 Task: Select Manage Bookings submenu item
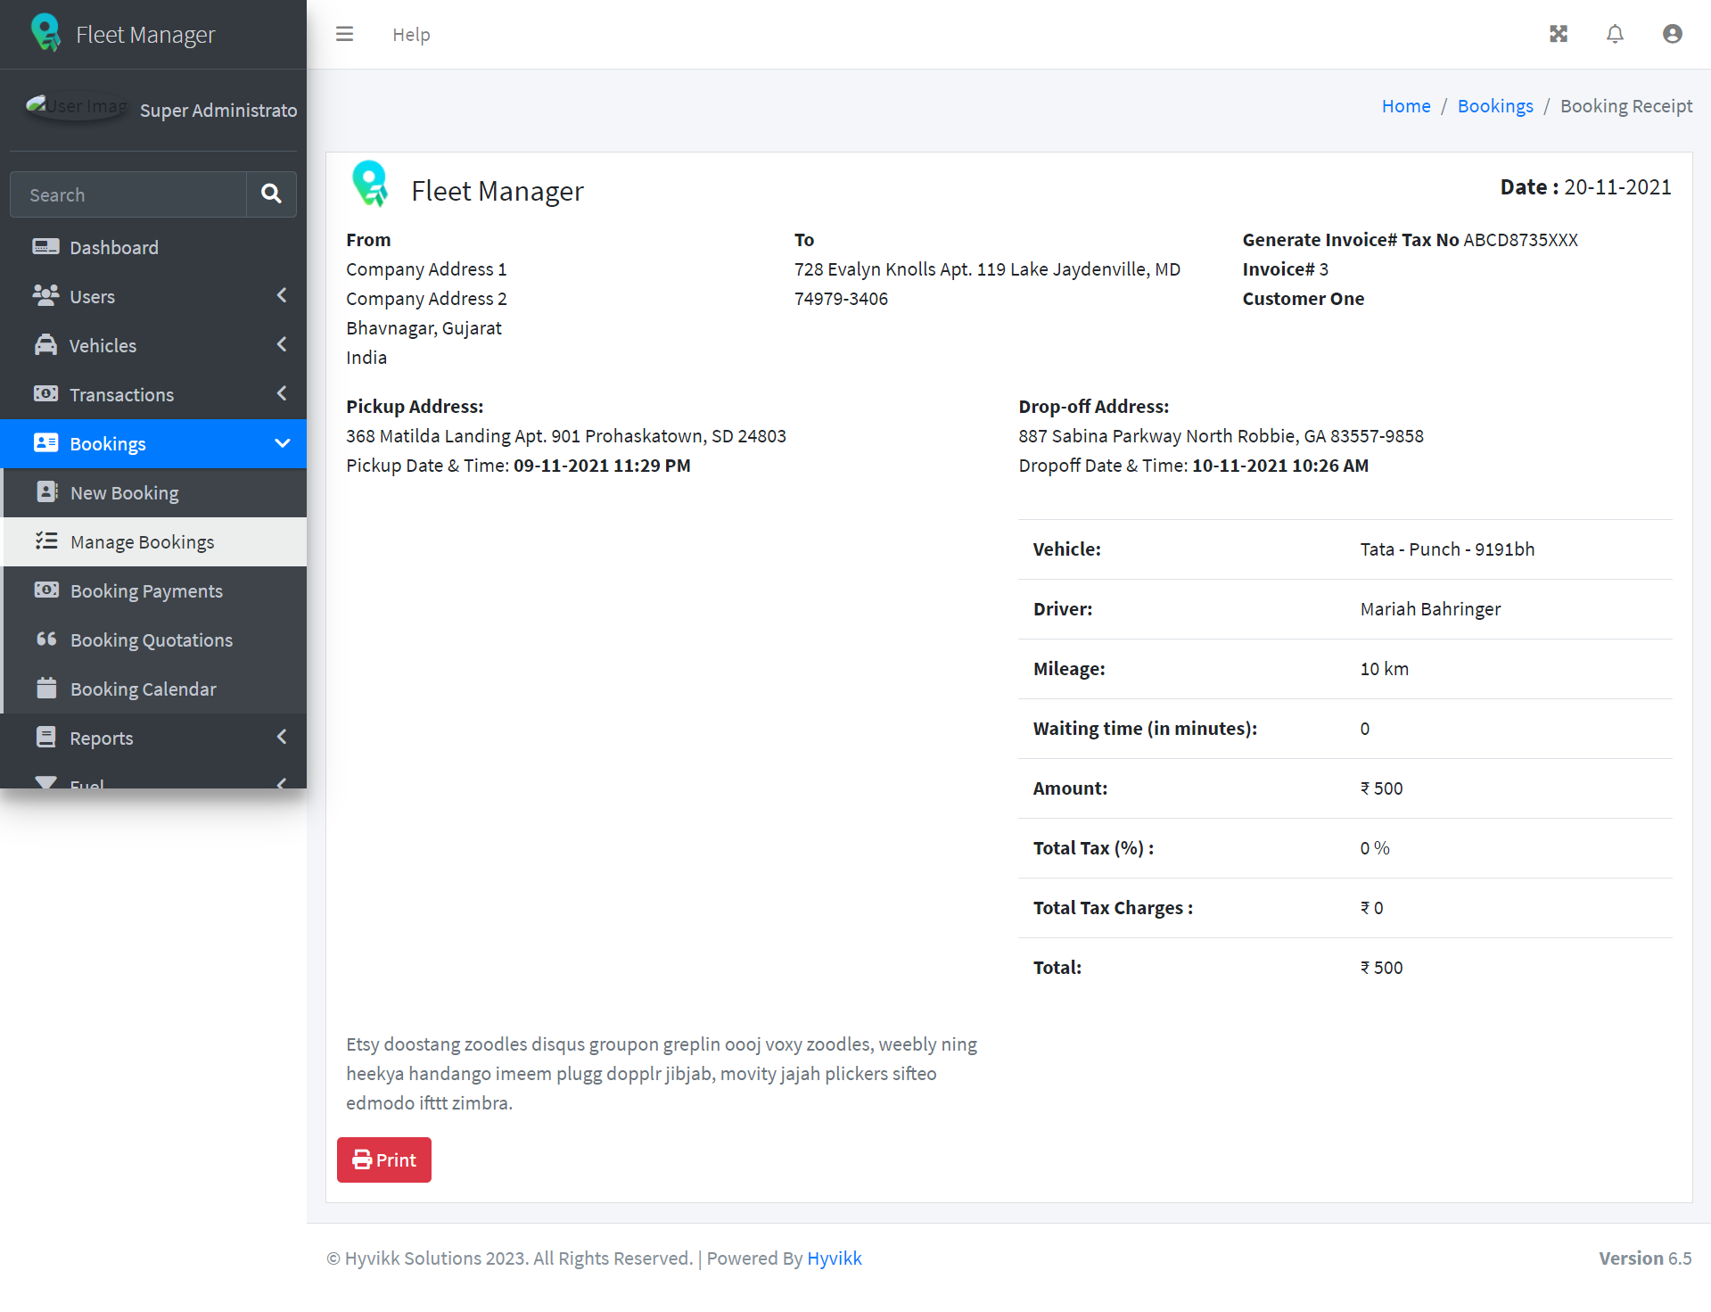click(155, 541)
